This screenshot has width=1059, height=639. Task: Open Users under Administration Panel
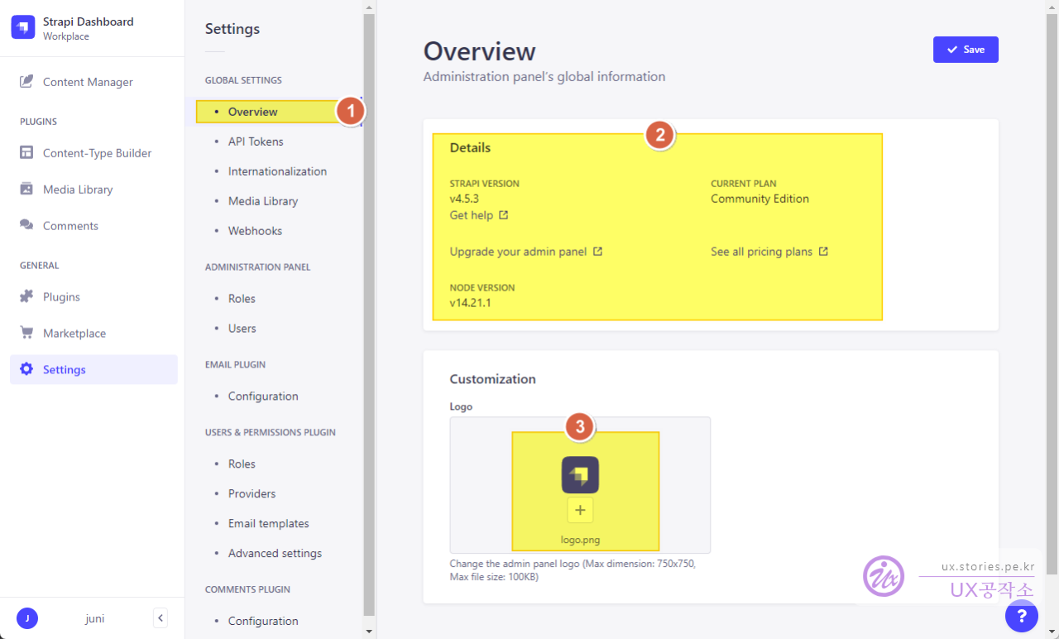(242, 329)
